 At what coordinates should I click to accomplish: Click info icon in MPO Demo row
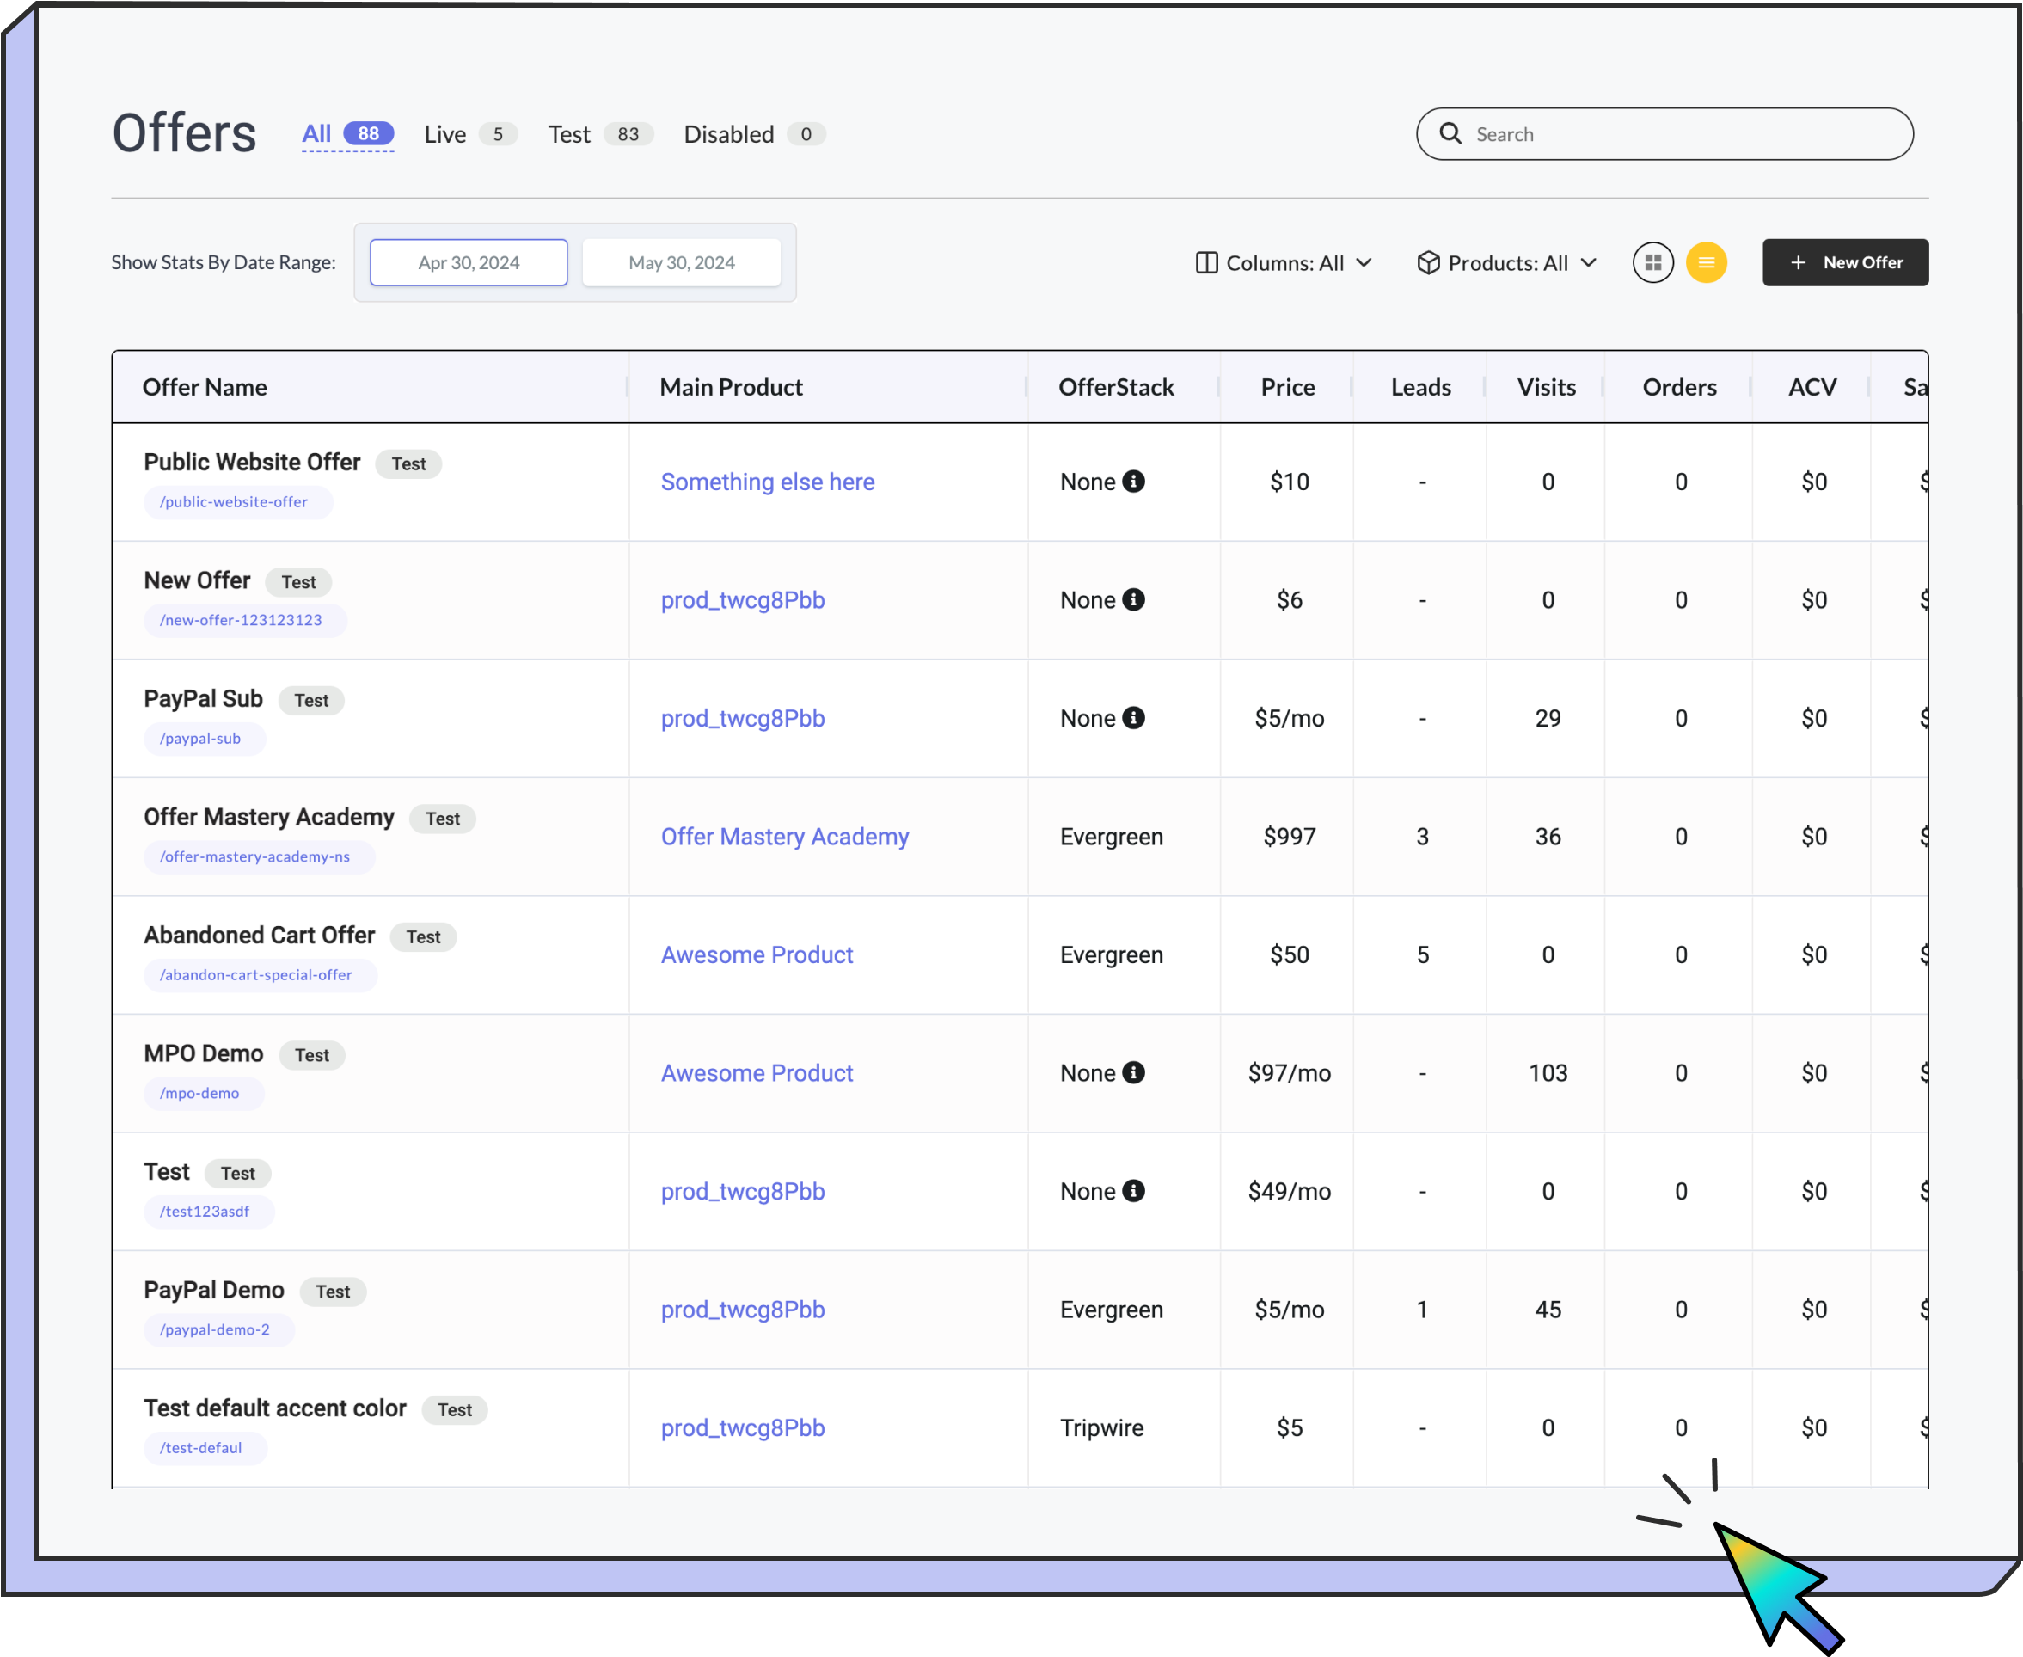(x=1132, y=1073)
